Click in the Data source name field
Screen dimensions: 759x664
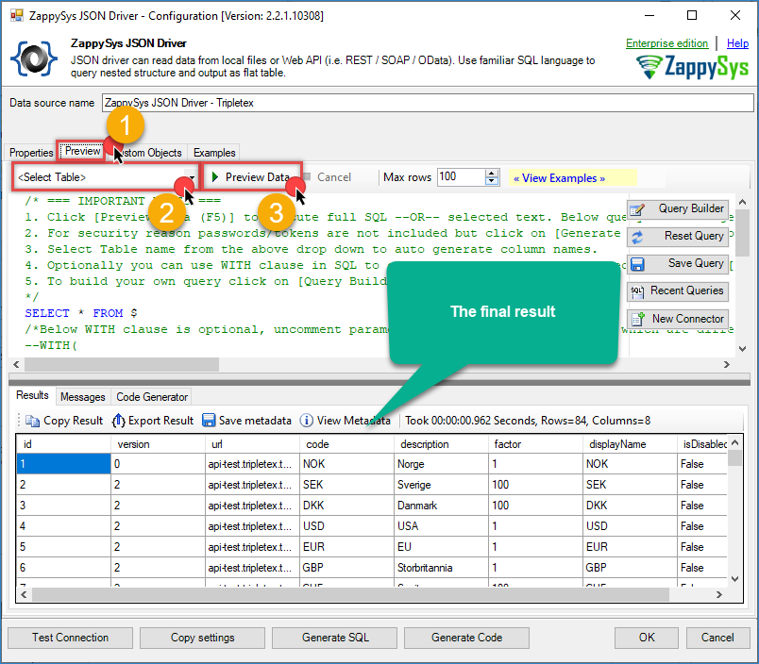[x=425, y=103]
